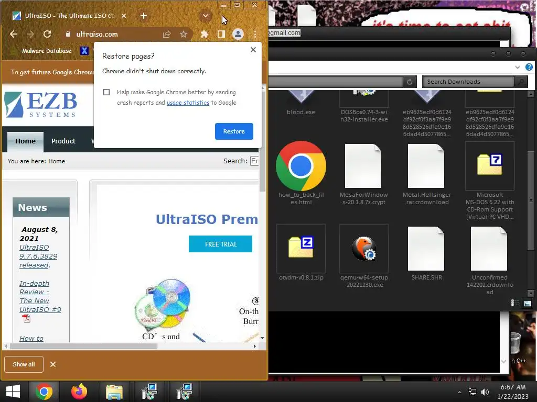Select Unconfirmed 142202.crdownload file
Image resolution: width=537 pixels, height=402 pixels.
click(489, 261)
